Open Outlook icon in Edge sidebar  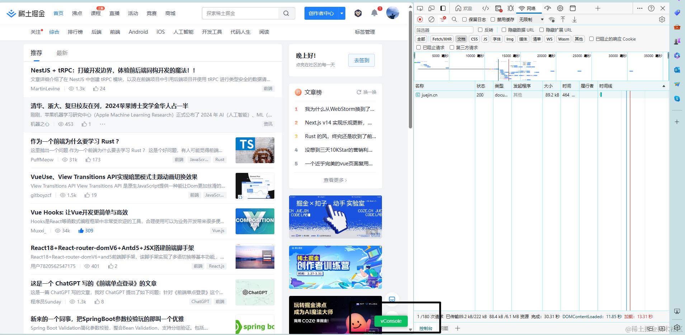(677, 70)
